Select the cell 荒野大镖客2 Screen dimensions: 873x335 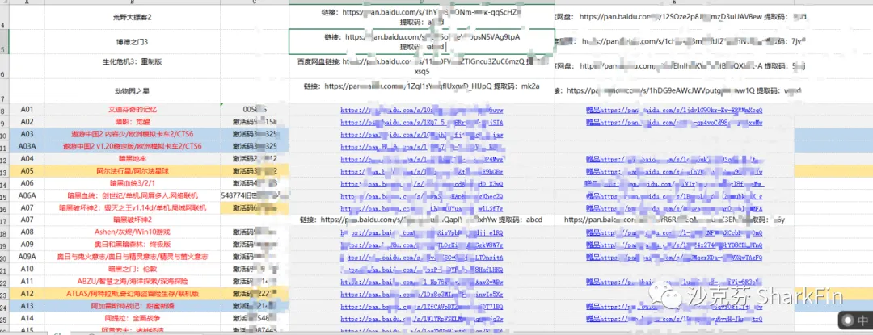tap(132, 17)
